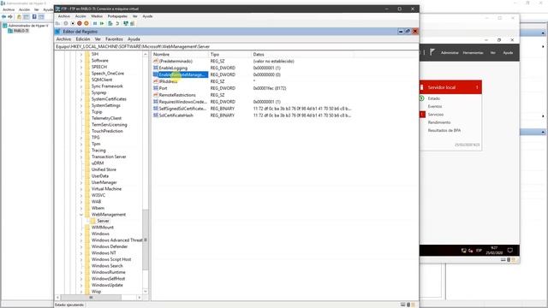The height and width of the screenshot is (308, 548).
Task: Click the network icon in VM taskbar
Action: coord(464,251)
